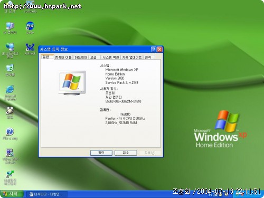This screenshot has width=264, height=198.
Task: Select the File a bug shortcut icon
Action: click(x=10, y=134)
